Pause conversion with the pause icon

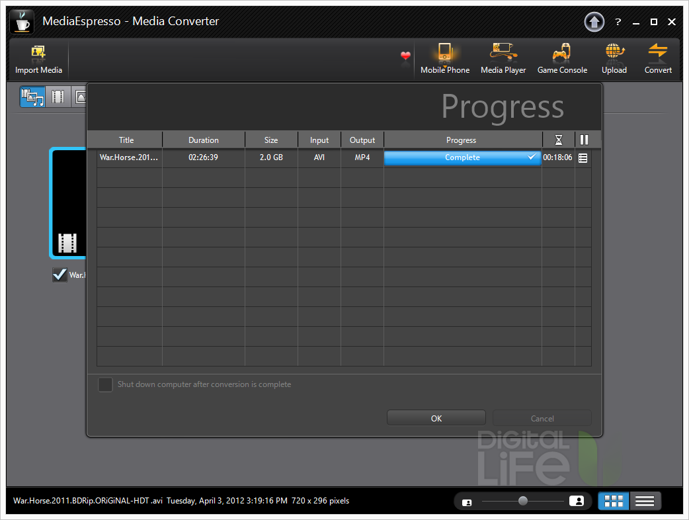(x=584, y=140)
